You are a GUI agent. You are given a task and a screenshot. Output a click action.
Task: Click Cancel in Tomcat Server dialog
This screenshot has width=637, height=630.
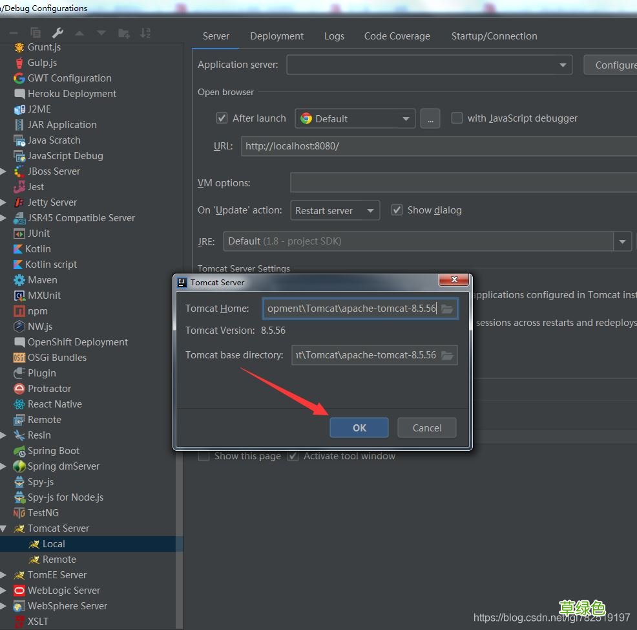(x=426, y=428)
